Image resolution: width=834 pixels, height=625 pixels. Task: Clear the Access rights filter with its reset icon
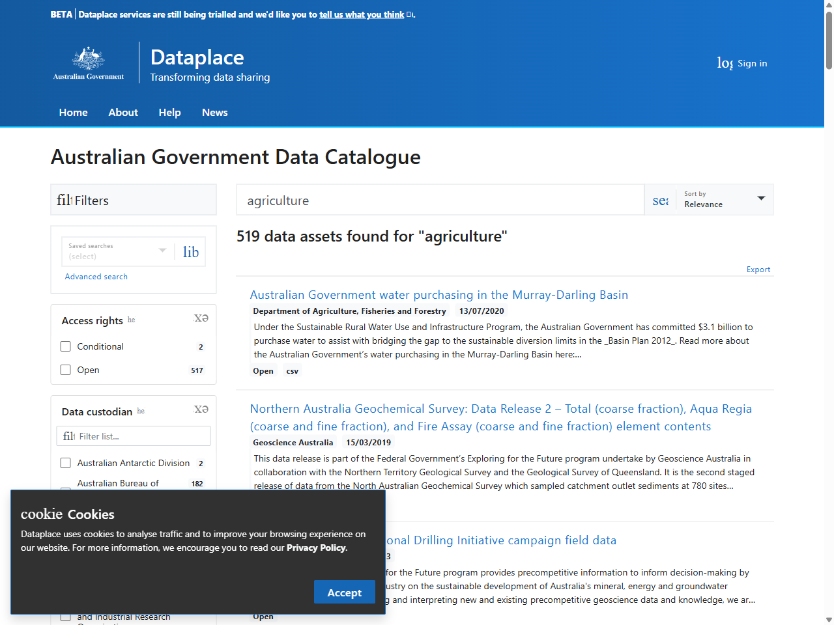[201, 318]
